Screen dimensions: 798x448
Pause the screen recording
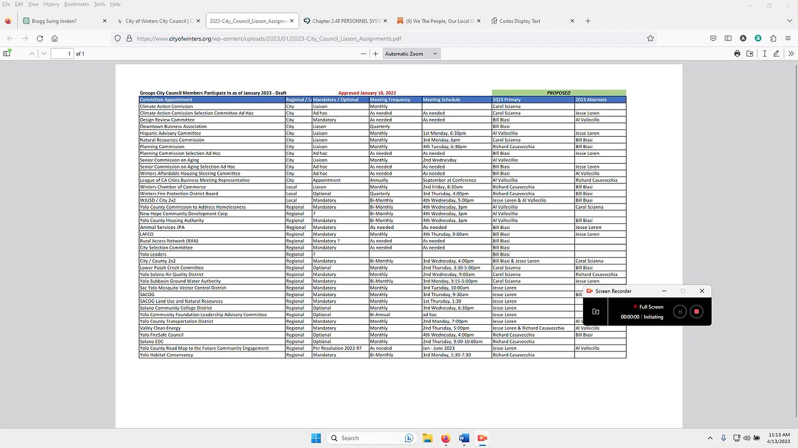[680, 312]
